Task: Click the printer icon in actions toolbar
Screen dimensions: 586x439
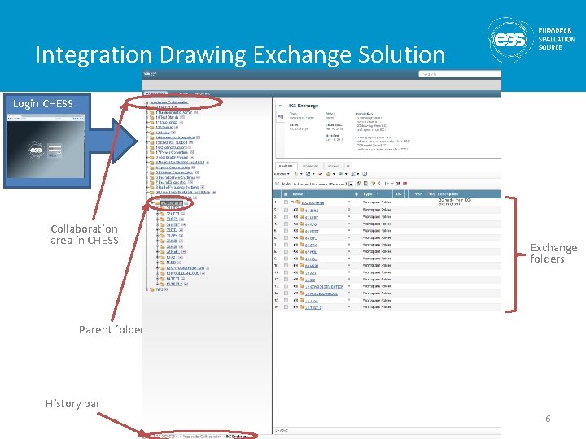Action: coord(329,174)
